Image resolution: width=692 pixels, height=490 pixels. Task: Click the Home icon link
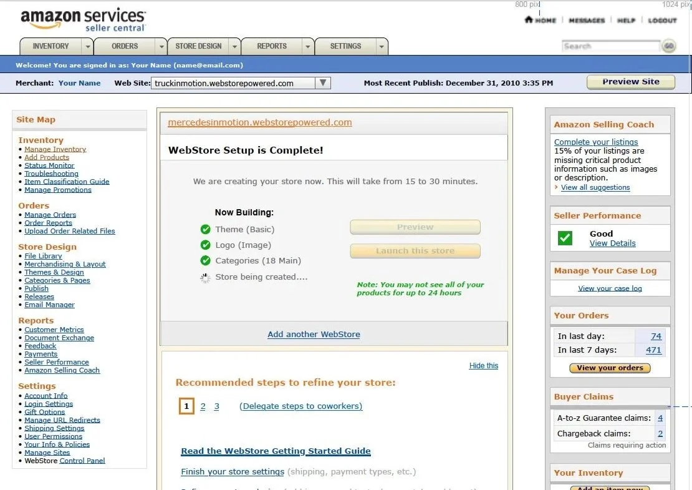(x=540, y=20)
